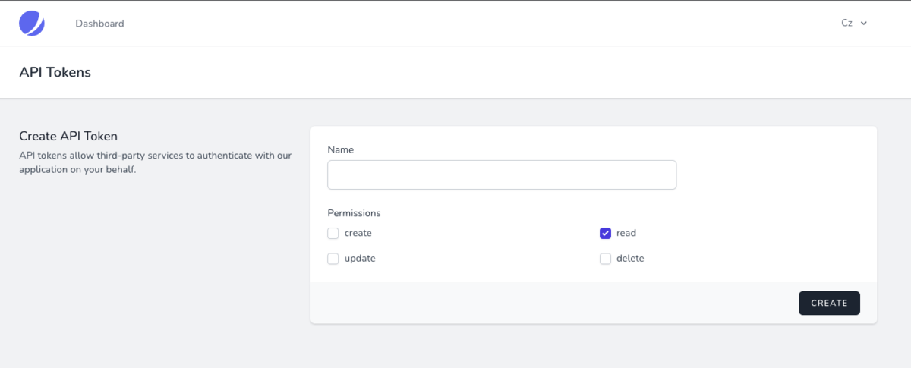The height and width of the screenshot is (368, 911).
Task: Click the chevron arrow beside Cz
Action: 864,24
